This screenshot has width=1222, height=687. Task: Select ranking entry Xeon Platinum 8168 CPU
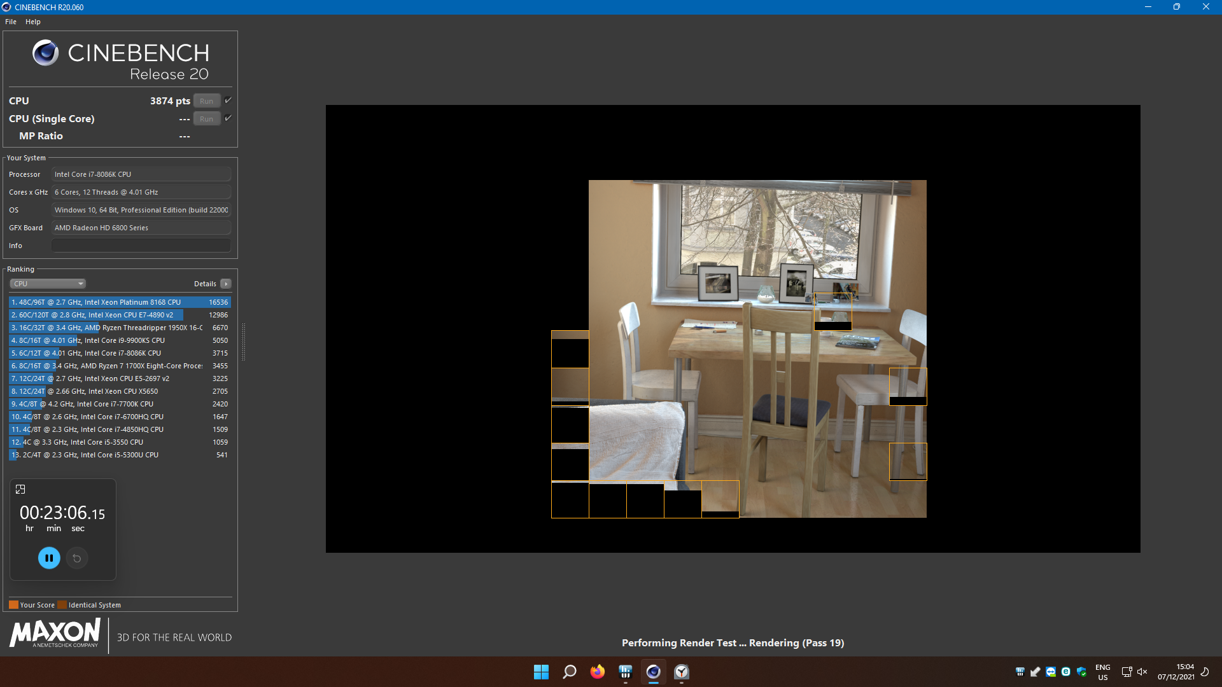pyautogui.click(x=120, y=302)
